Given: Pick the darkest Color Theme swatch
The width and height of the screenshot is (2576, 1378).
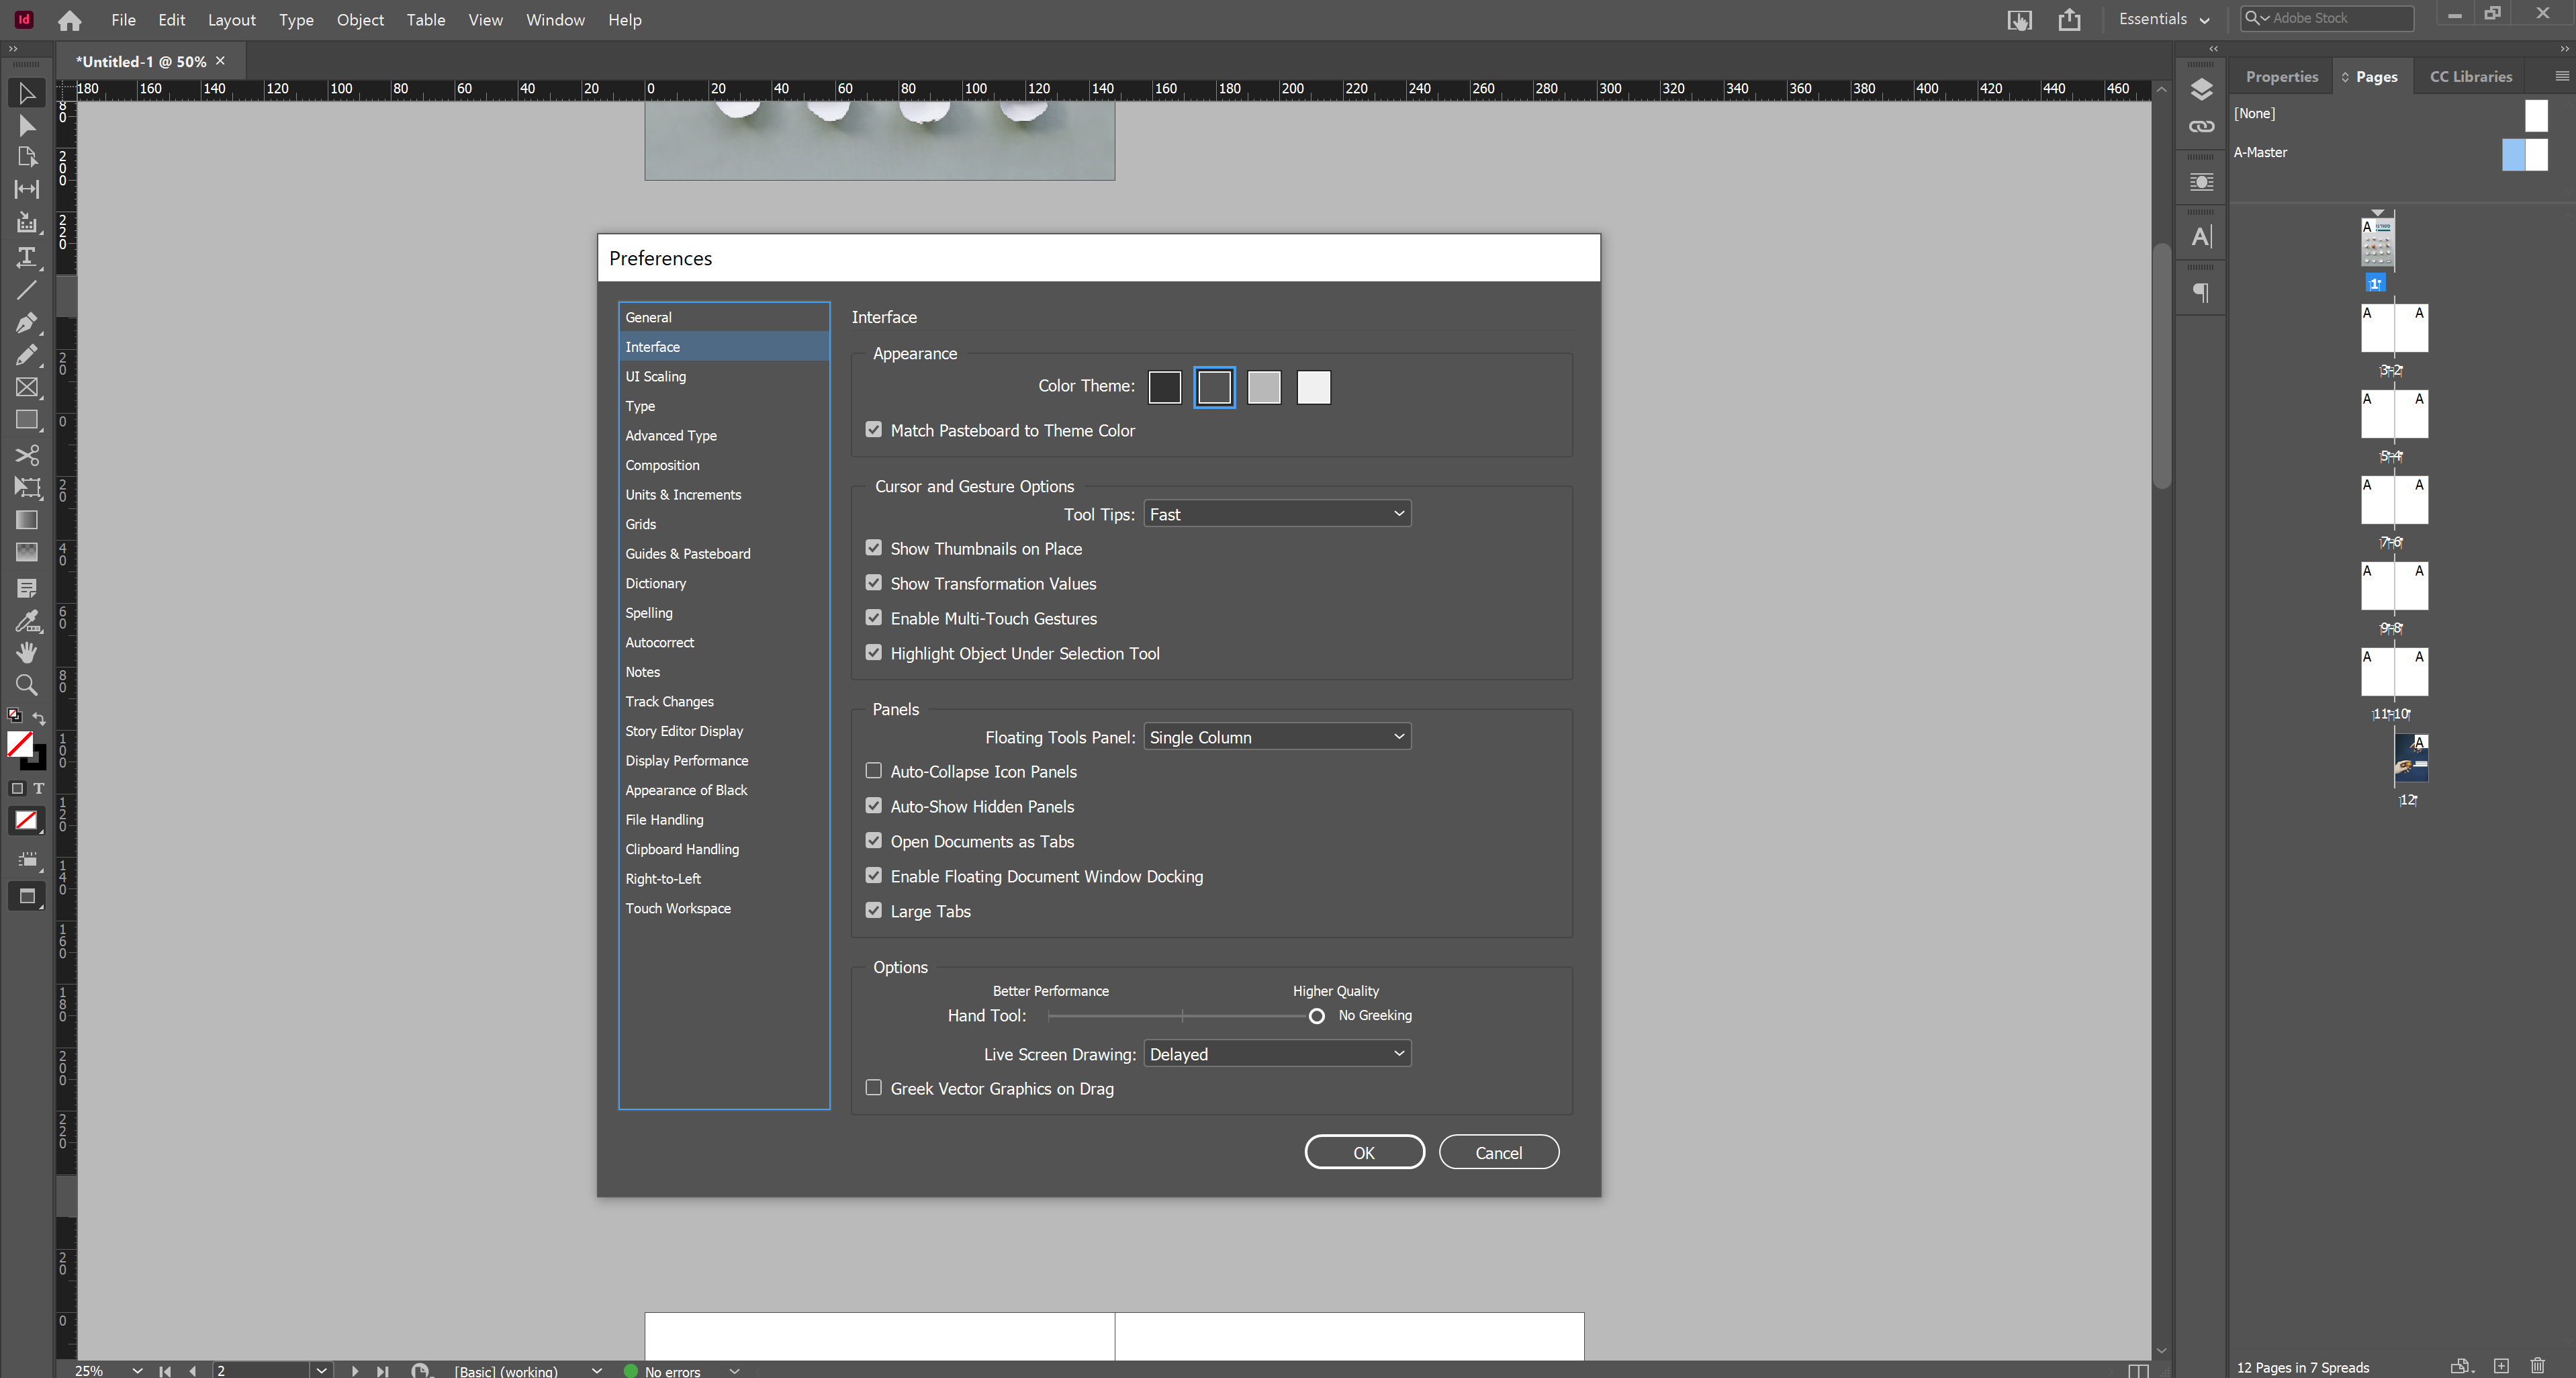Looking at the screenshot, I should pyautogui.click(x=1164, y=387).
